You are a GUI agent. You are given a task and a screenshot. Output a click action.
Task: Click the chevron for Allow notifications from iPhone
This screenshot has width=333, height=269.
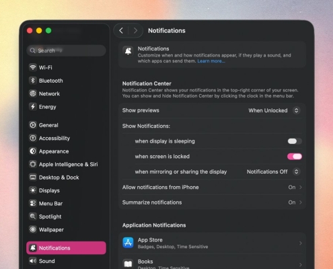[x=301, y=187]
